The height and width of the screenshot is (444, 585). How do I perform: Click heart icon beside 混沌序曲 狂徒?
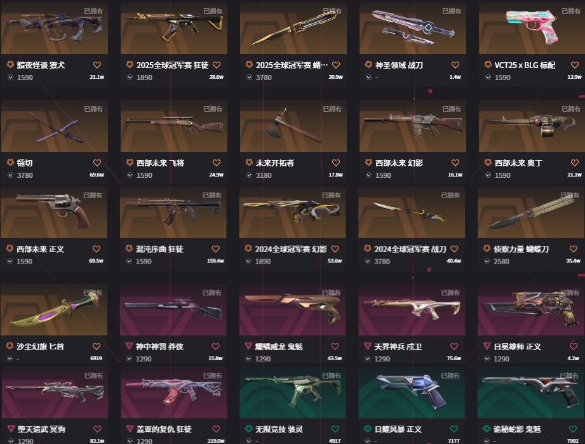[x=216, y=249]
